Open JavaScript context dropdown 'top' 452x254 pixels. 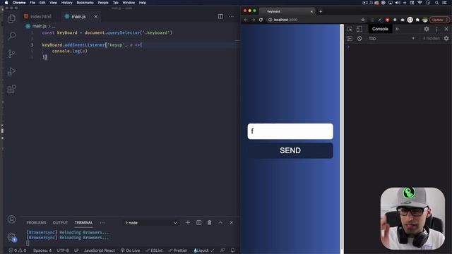pyautogui.click(x=392, y=38)
